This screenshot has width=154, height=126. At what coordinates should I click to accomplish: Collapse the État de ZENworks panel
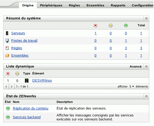click(x=146, y=96)
